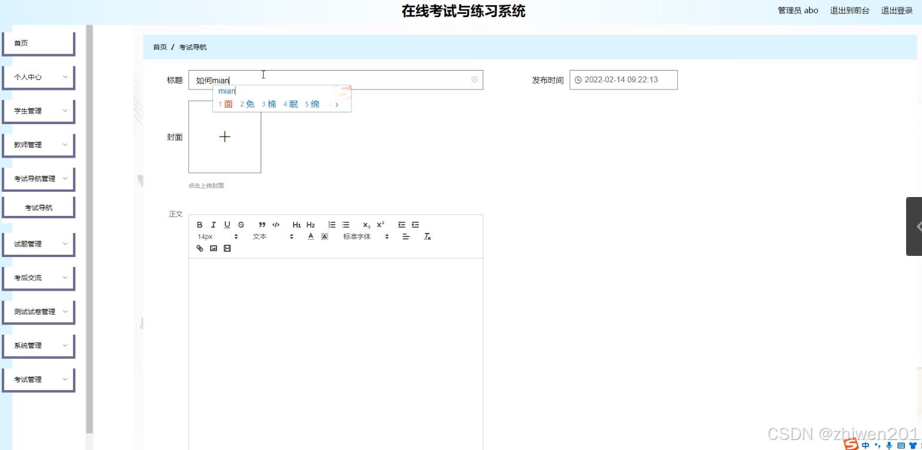Screen dimensions: 922x450
Task: Expand the 学生管理 sidebar menu
Action: [x=38, y=111]
